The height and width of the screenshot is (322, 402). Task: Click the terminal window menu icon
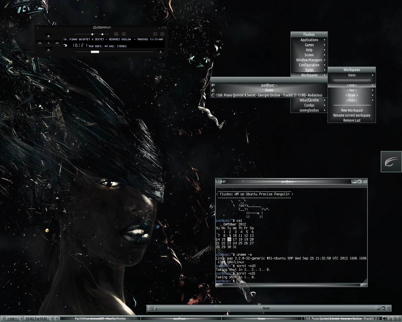pos(219,181)
